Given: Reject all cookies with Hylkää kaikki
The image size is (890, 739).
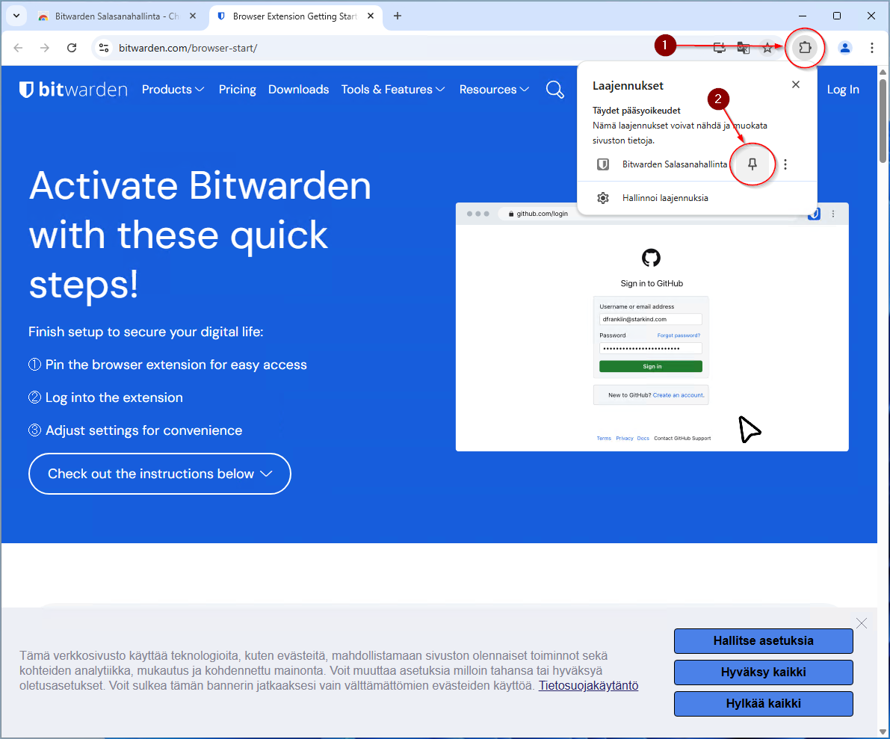Looking at the screenshot, I should tap(764, 704).
